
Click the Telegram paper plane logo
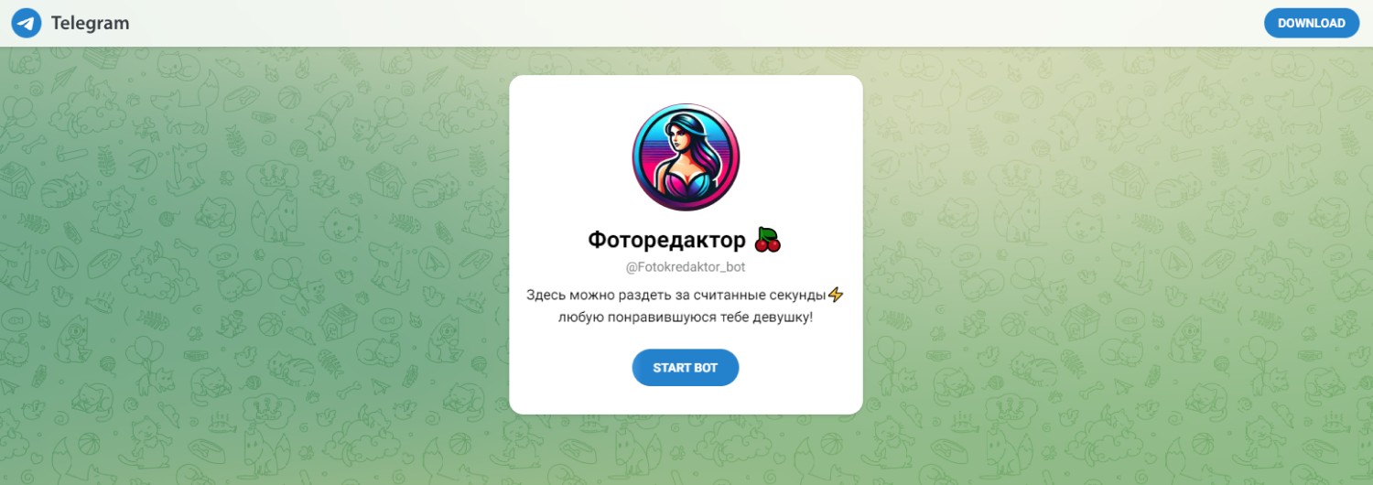click(x=27, y=23)
